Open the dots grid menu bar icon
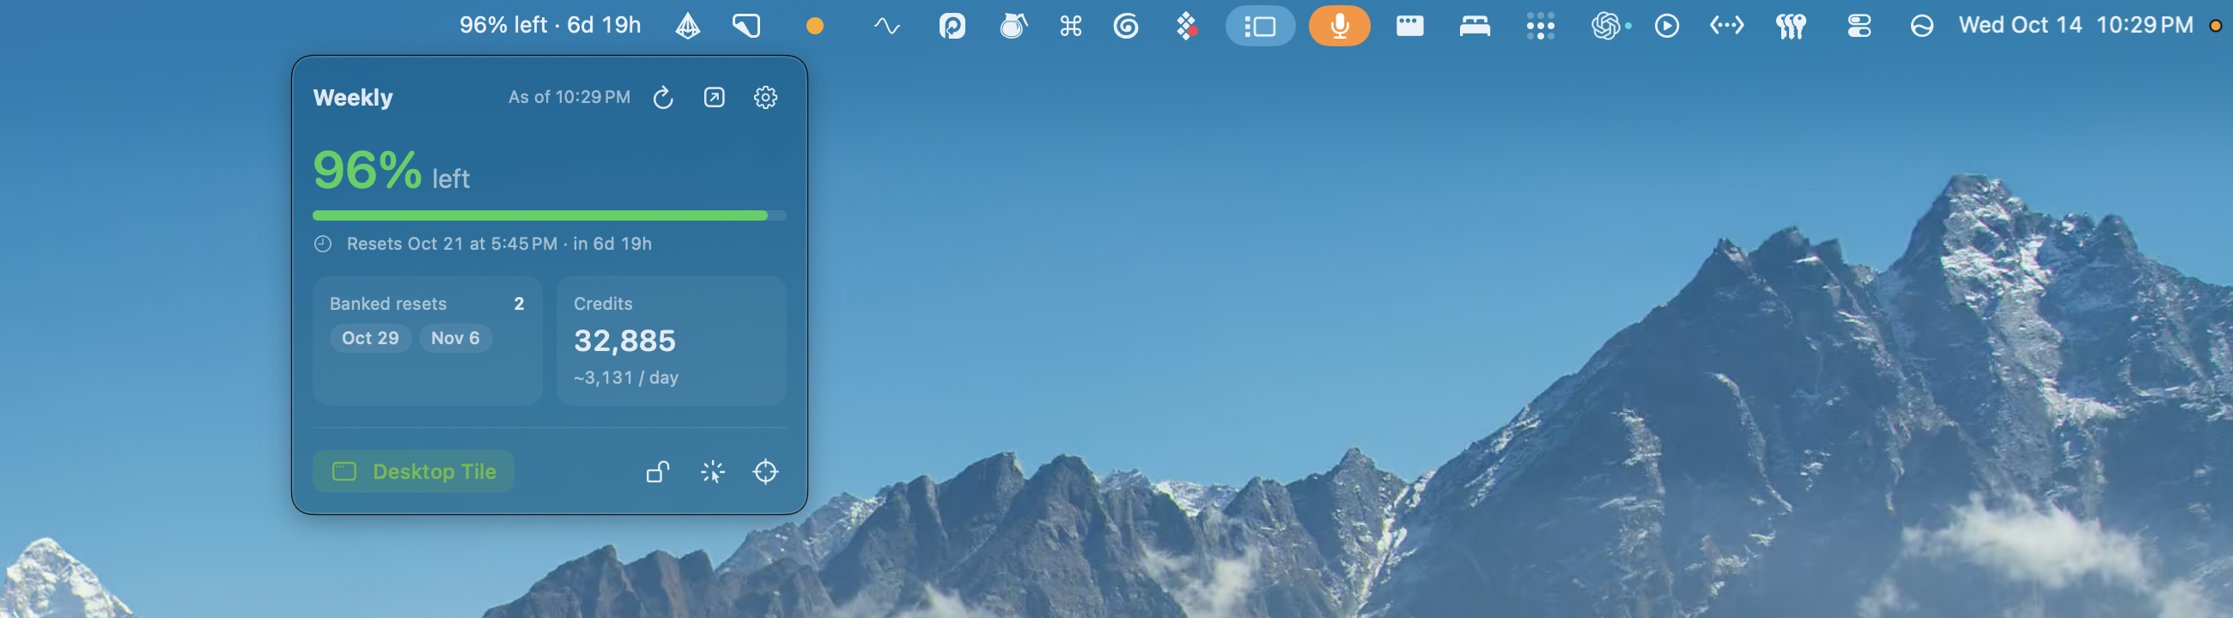Viewport: 2233px width, 618px height. point(1541,26)
